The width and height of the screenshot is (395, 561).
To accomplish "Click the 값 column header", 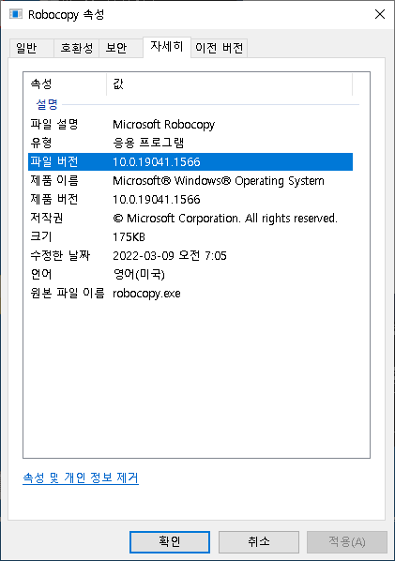I will point(229,84).
